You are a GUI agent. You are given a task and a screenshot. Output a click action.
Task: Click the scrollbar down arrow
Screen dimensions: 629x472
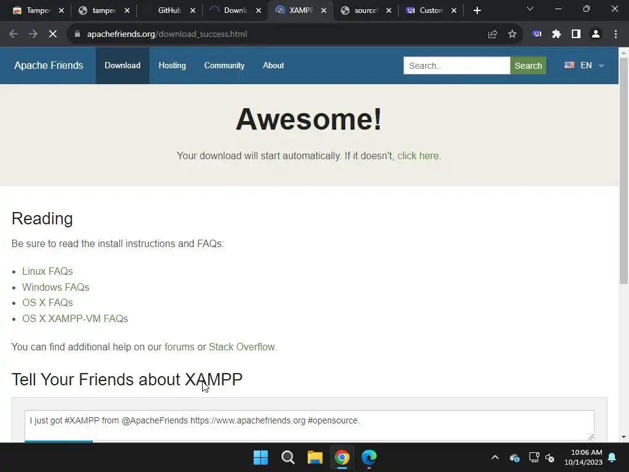(624, 437)
